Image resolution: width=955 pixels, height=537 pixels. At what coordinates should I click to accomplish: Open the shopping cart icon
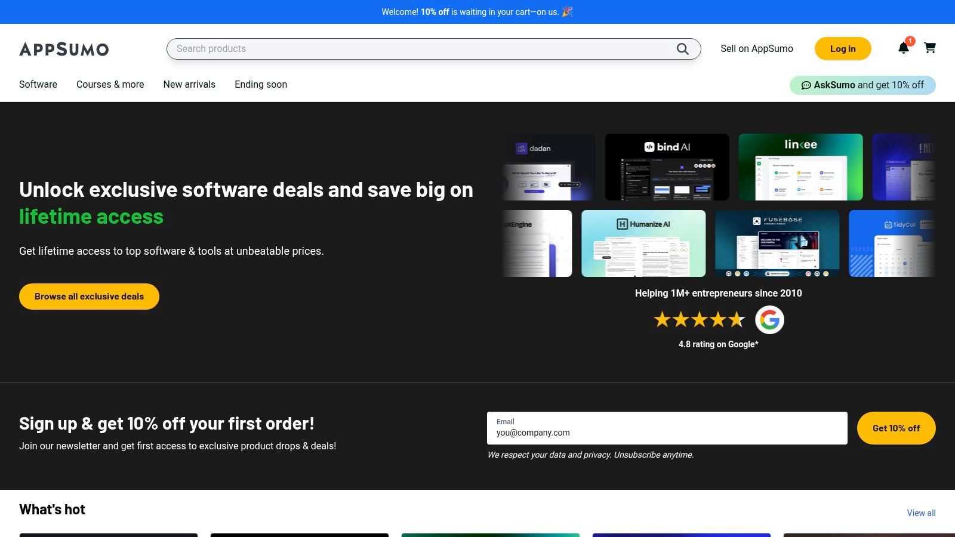930,48
